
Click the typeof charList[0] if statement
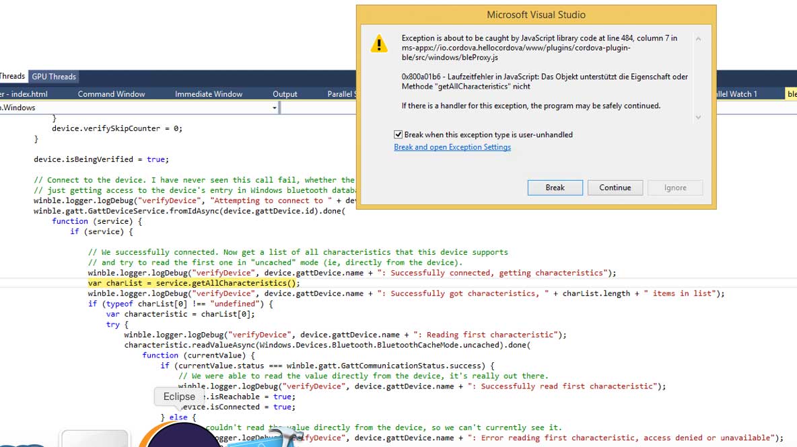coord(180,304)
